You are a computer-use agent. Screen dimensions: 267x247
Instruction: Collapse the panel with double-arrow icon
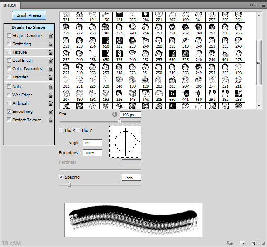point(252,5)
